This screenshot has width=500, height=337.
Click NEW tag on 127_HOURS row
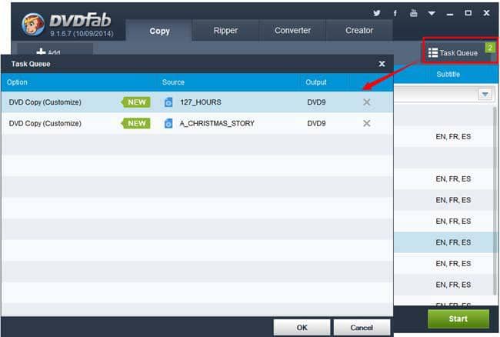(136, 102)
